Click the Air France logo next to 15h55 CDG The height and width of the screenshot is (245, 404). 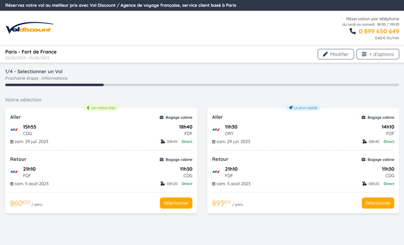pos(14,130)
